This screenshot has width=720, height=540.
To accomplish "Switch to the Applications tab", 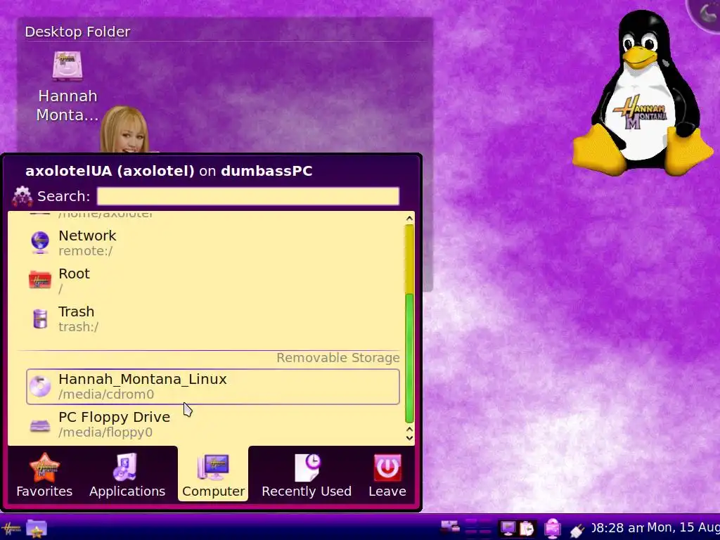I will (127, 475).
